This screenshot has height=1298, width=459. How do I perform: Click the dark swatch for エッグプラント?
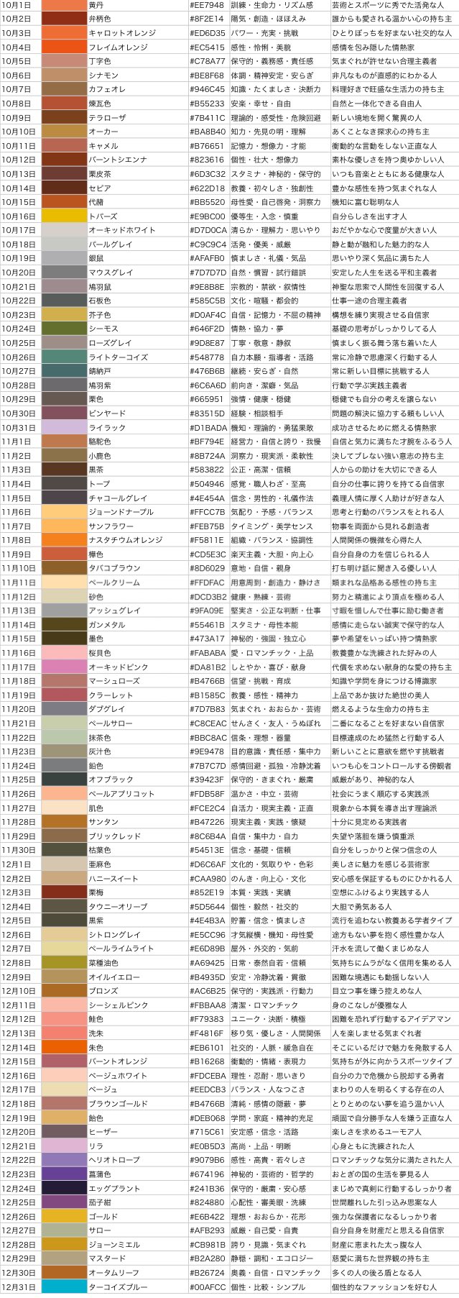[64, 1189]
